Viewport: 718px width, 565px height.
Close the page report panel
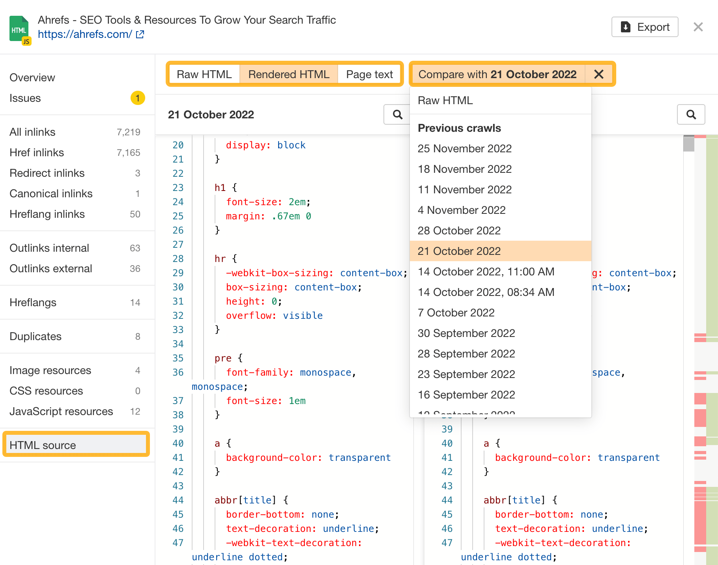(x=698, y=27)
